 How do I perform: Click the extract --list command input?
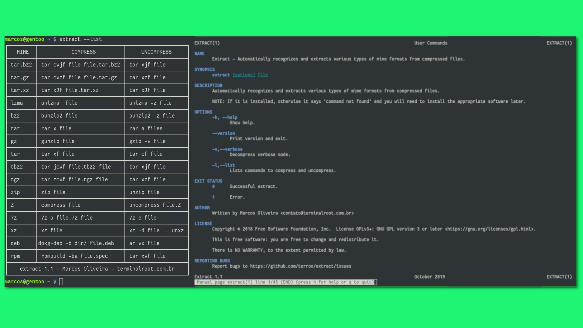80,39
